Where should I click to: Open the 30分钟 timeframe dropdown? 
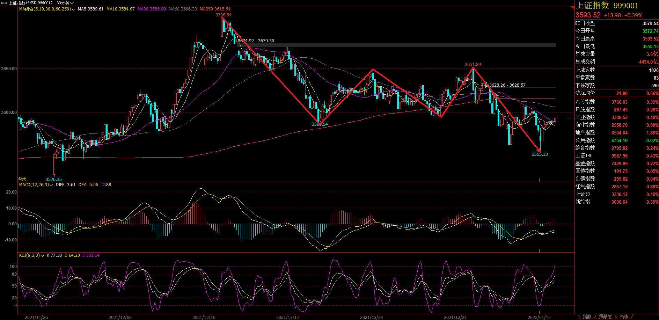pyautogui.click(x=65, y=3)
